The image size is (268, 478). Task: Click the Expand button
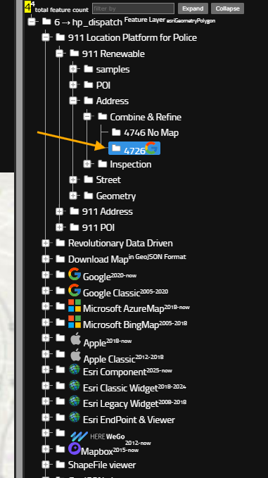(x=193, y=8)
